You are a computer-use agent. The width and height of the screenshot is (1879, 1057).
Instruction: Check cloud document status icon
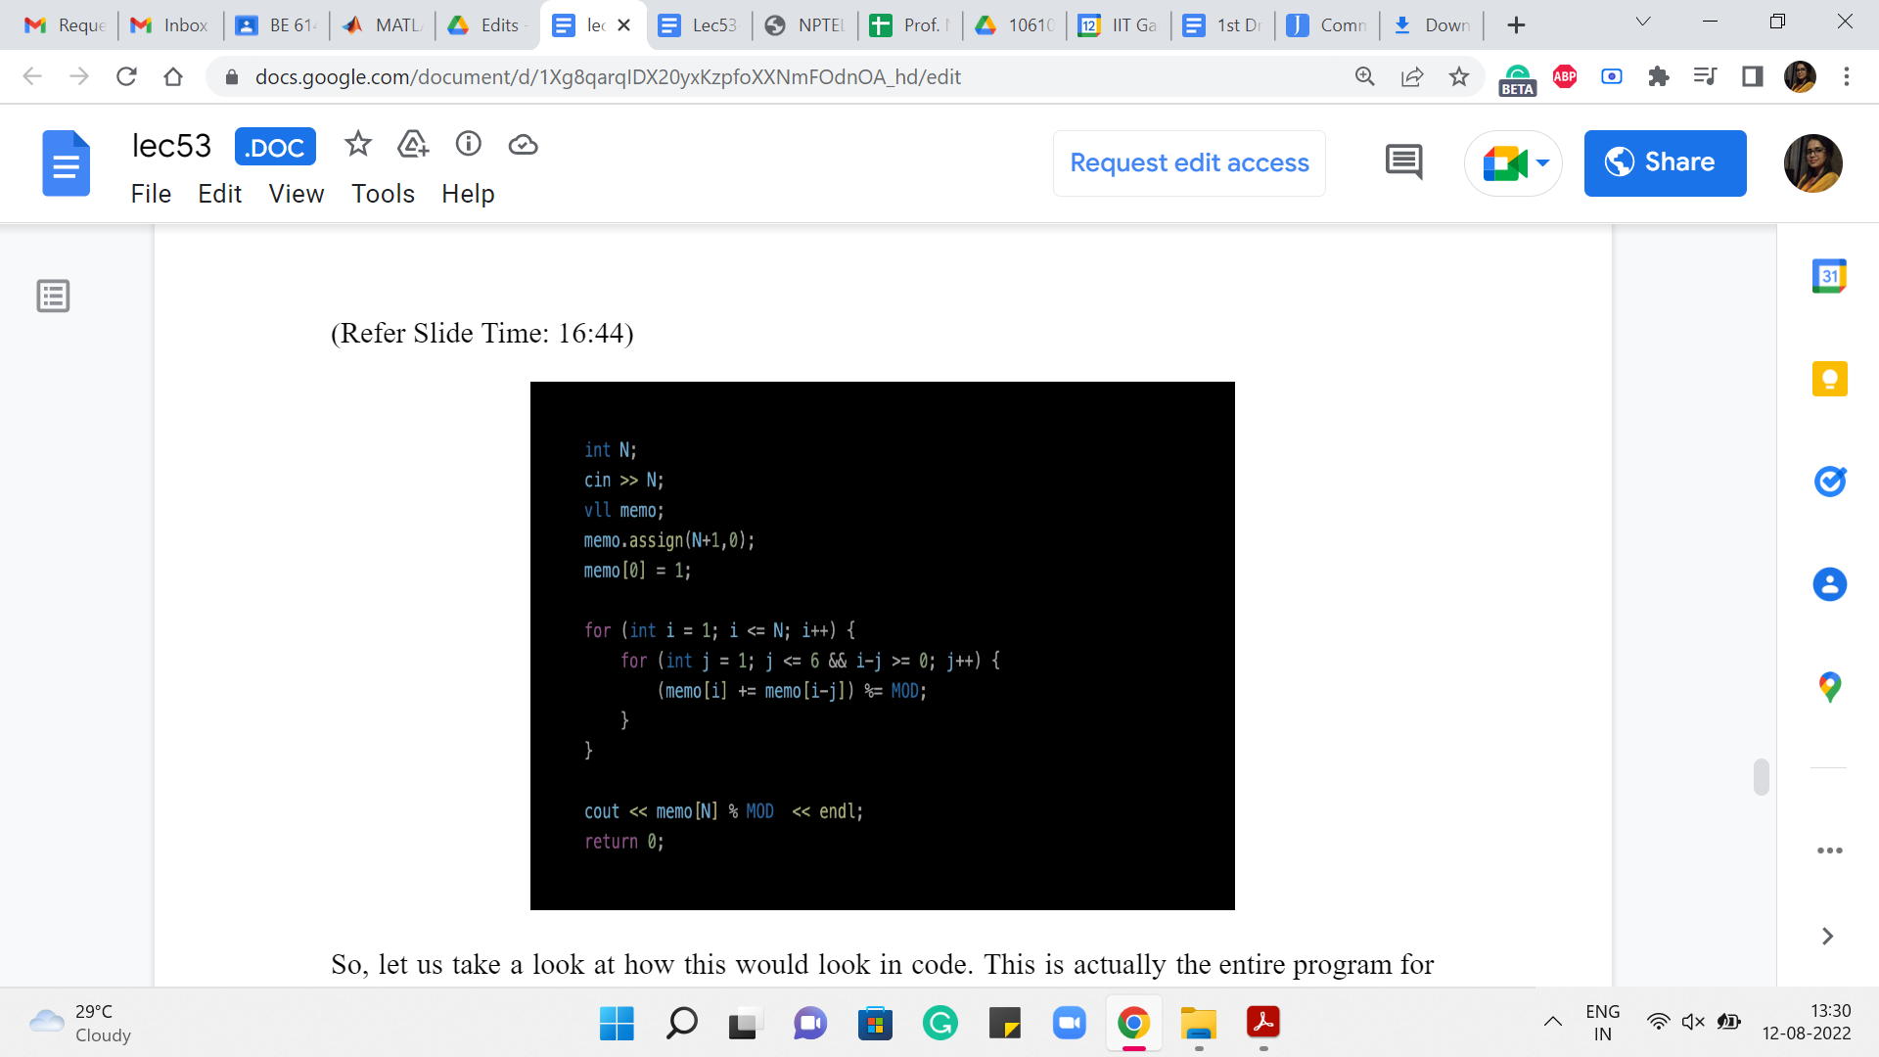pyautogui.click(x=524, y=145)
